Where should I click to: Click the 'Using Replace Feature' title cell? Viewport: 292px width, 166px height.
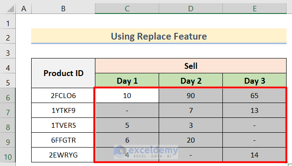(x=159, y=36)
